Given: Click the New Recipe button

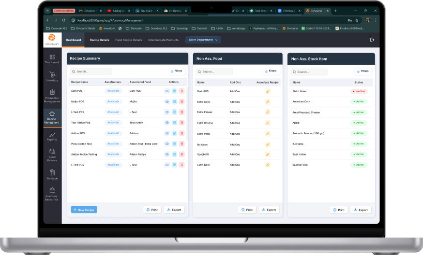Looking at the screenshot, I should point(84,210).
